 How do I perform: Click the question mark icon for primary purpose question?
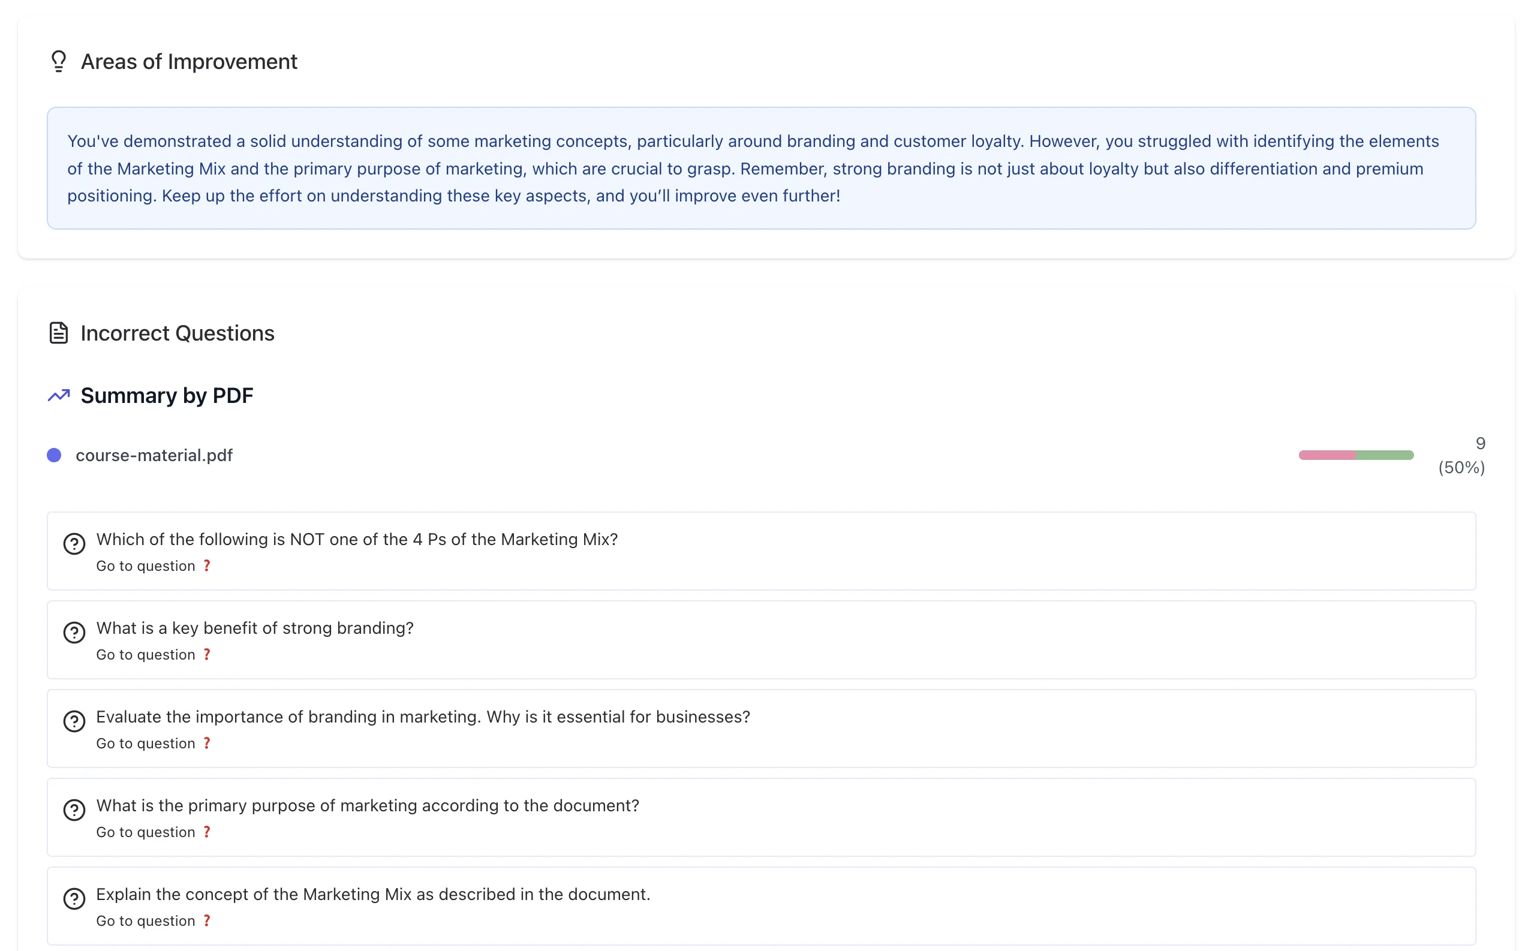[x=74, y=809]
